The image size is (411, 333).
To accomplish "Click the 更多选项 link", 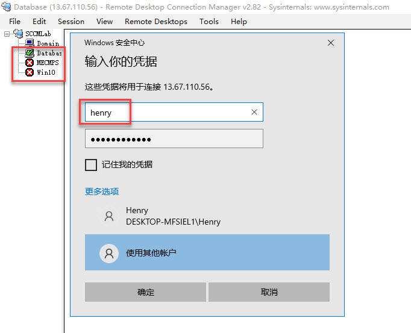I will coord(102,191).
